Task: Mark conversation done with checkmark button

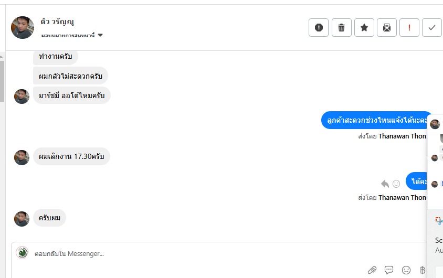Action: [432, 28]
